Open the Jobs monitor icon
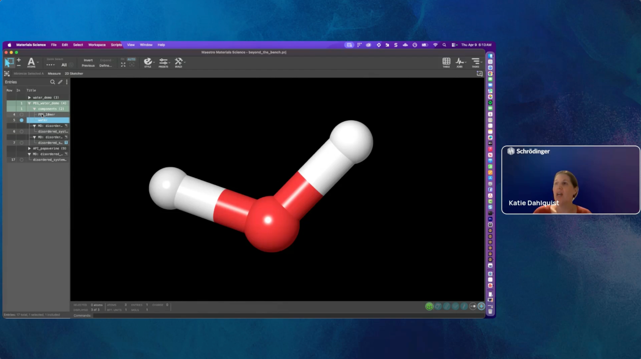This screenshot has height=359, width=641. [x=459, y=62]
